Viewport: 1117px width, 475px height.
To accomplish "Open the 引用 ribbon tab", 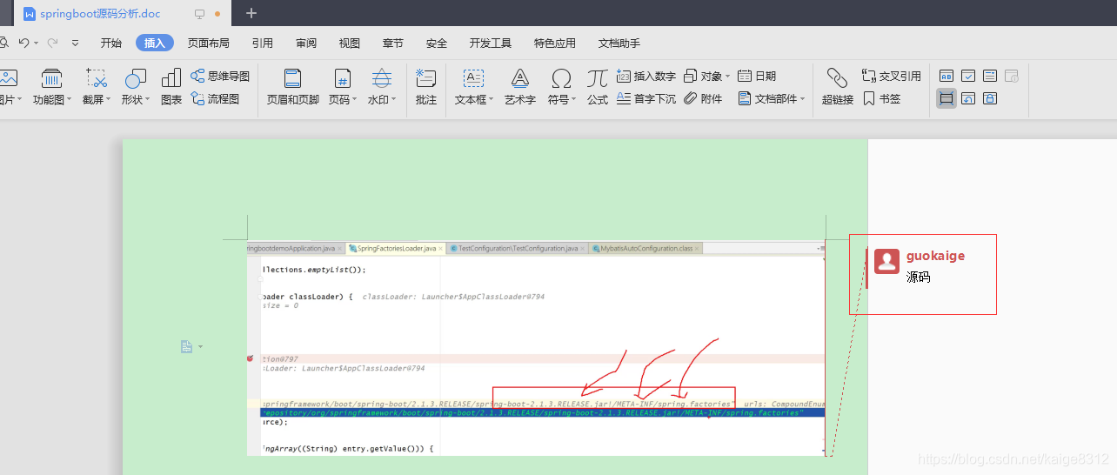I will (x=263, y=43).
